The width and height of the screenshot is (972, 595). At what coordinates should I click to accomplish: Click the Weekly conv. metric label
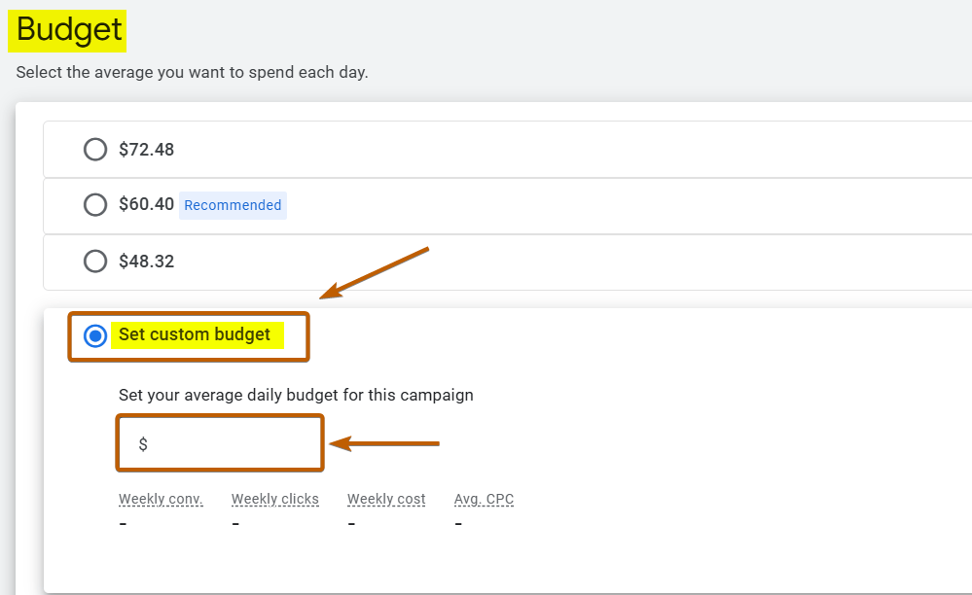click(161, 499)
